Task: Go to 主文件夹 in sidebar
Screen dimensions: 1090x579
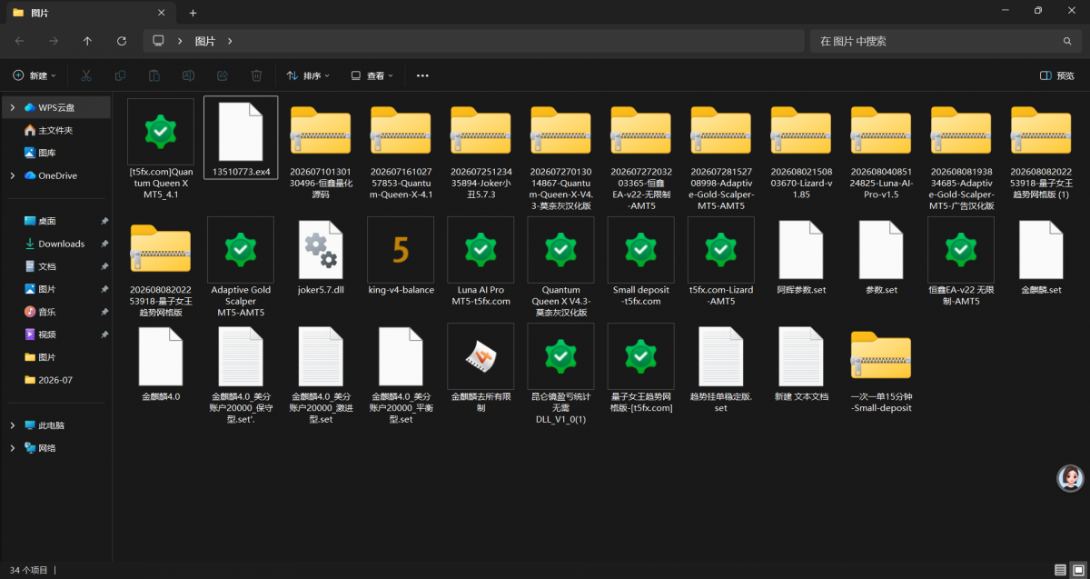Action: (55, 130)
